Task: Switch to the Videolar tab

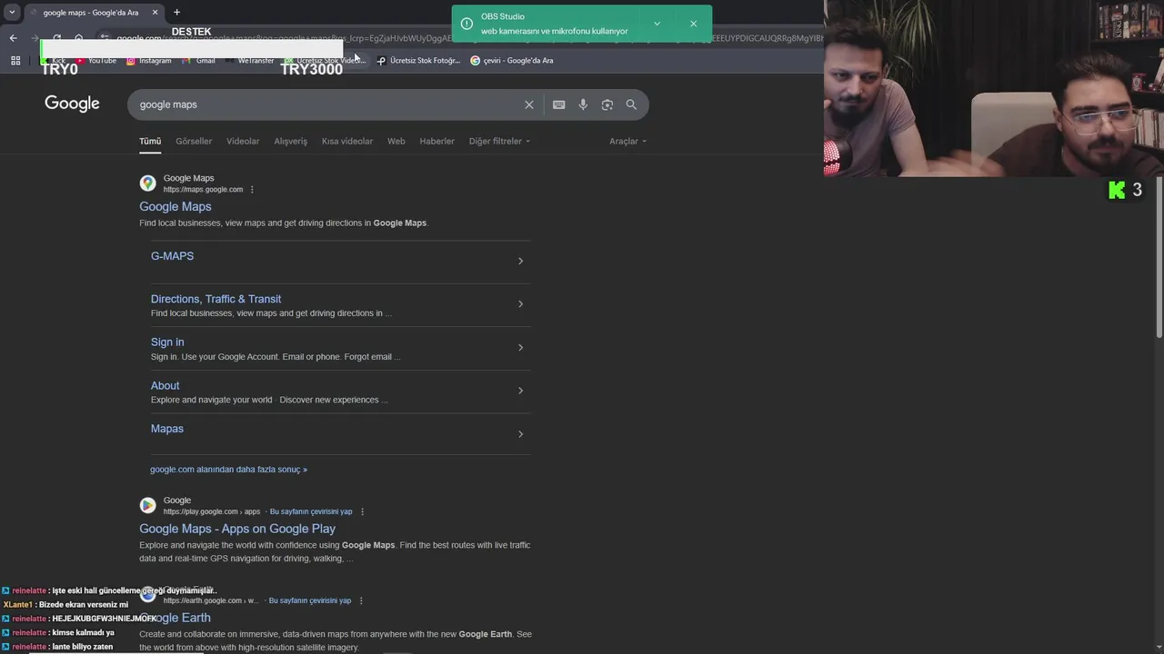Action: 243,141
